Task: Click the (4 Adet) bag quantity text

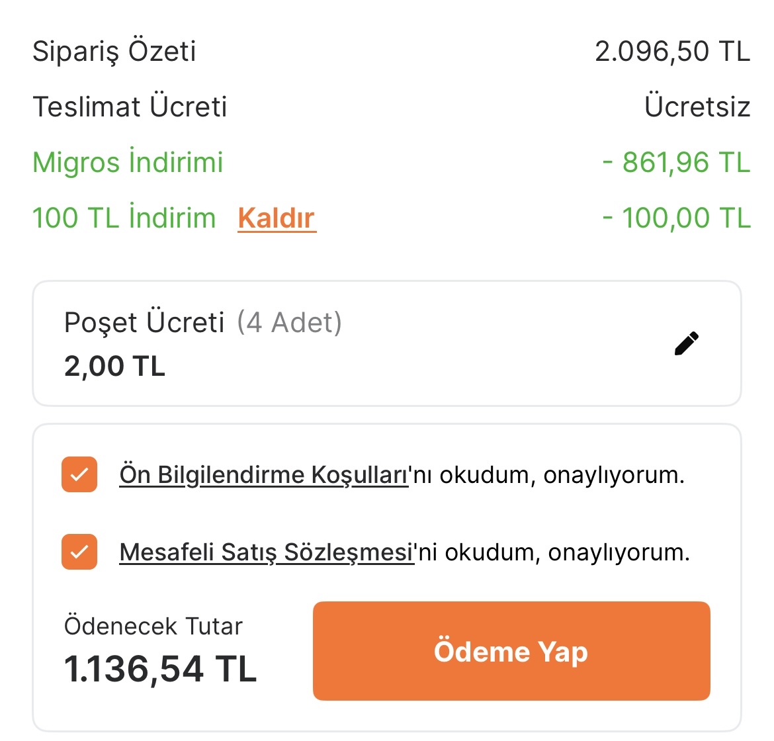Action: pos(289,322)
